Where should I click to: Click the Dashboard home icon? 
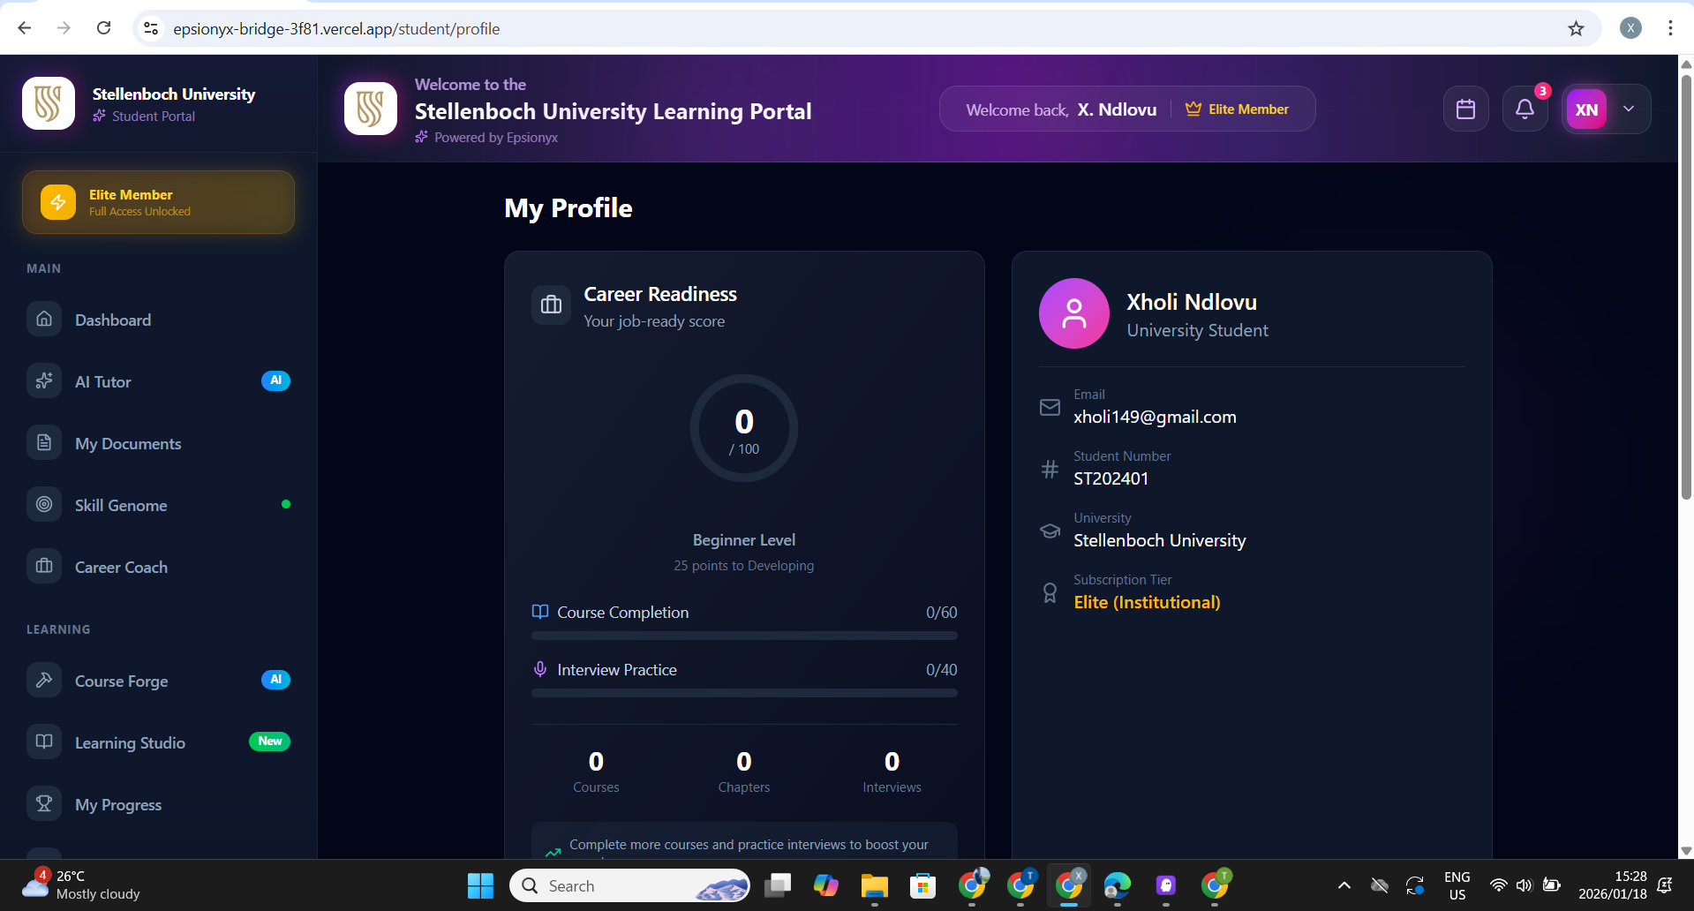pyautogui.click(x=44, y=319)
